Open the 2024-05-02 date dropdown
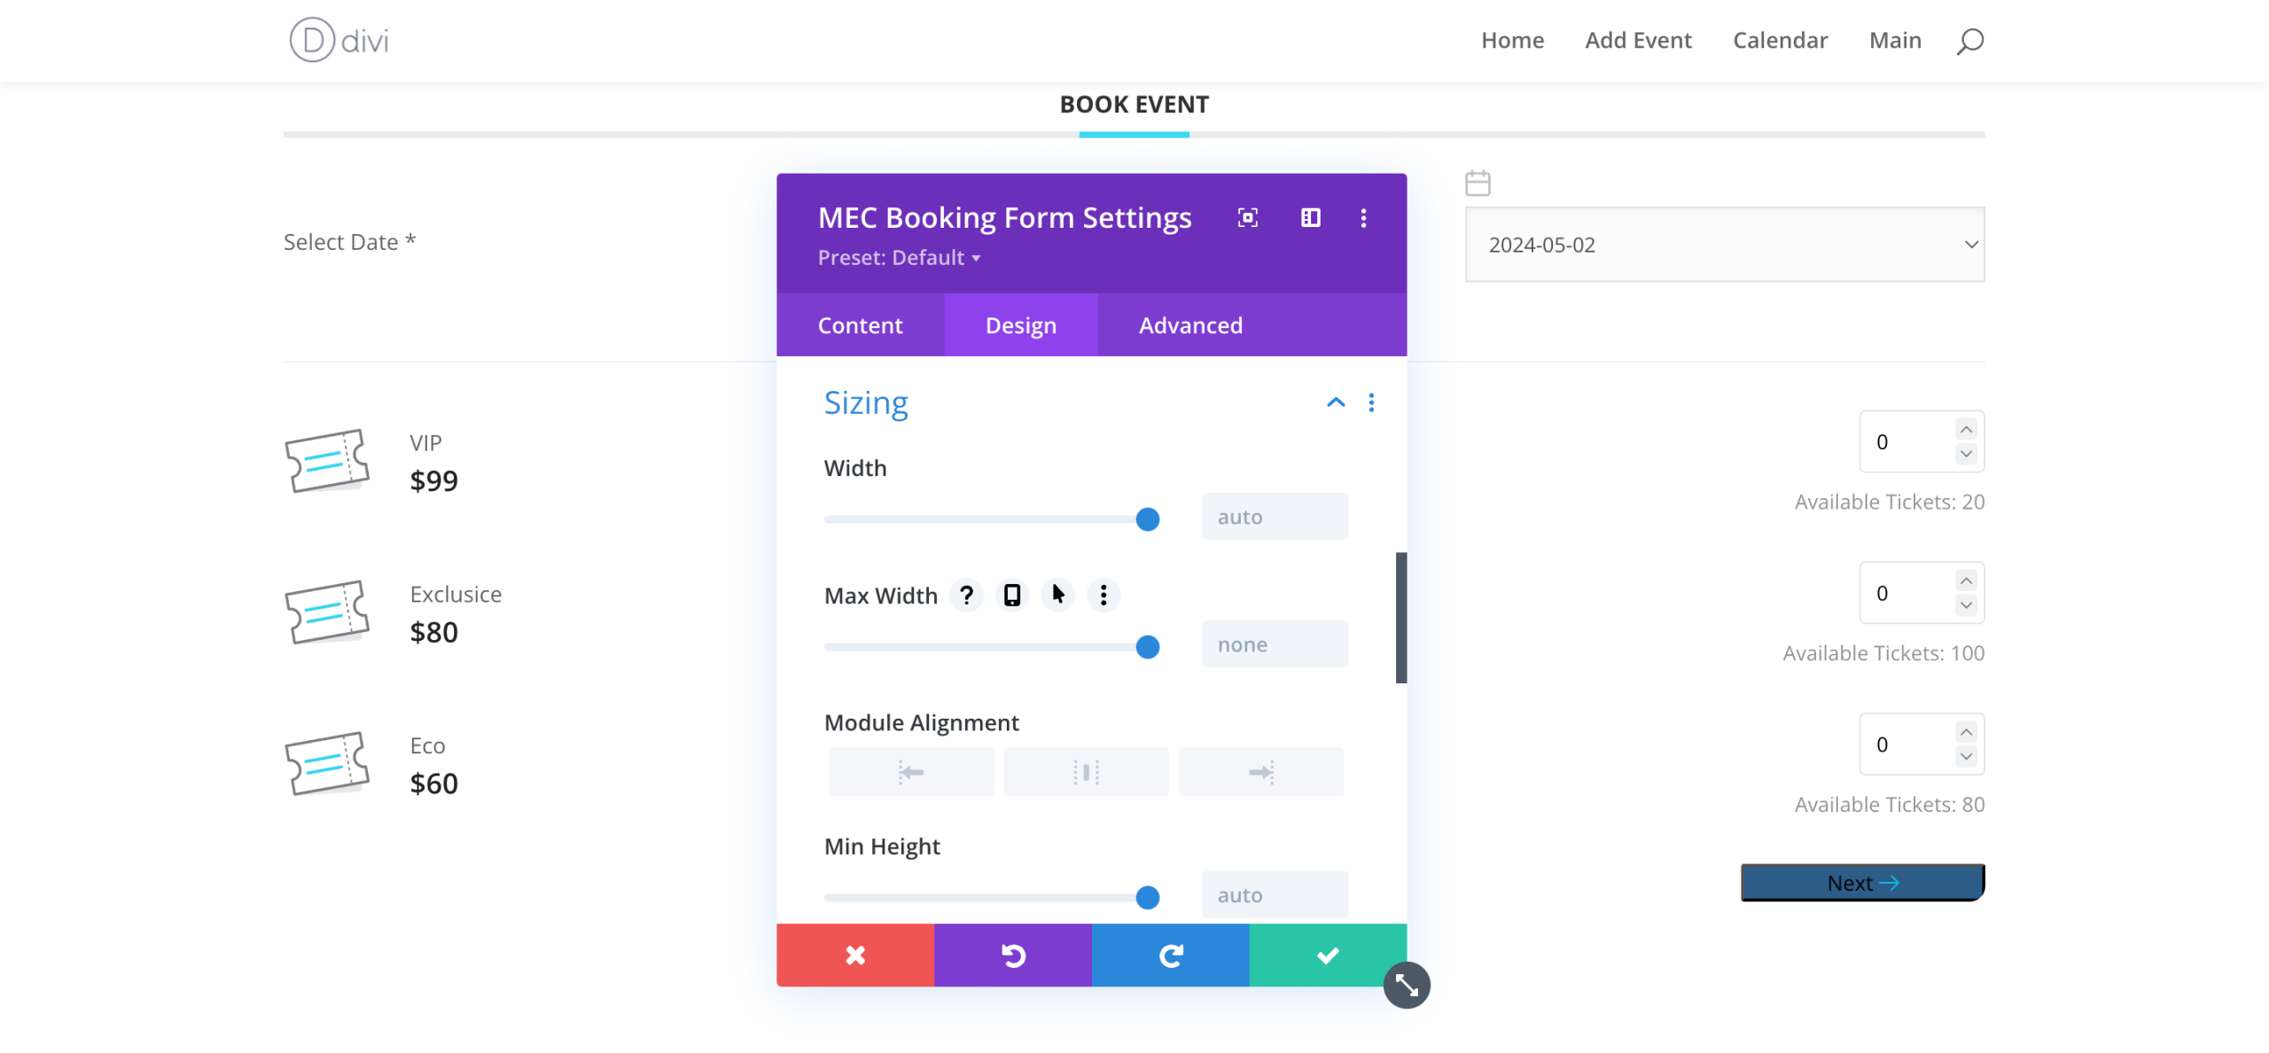The width and height of the screenshot is (2269, 1053). (x=1724, y=245)
